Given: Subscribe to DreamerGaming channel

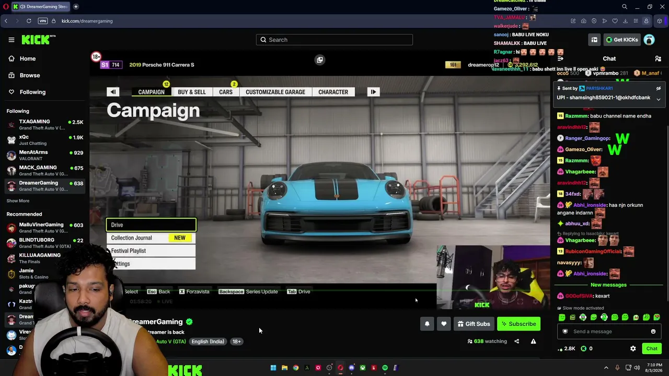Looking at the screenshot, I should 518,324.
